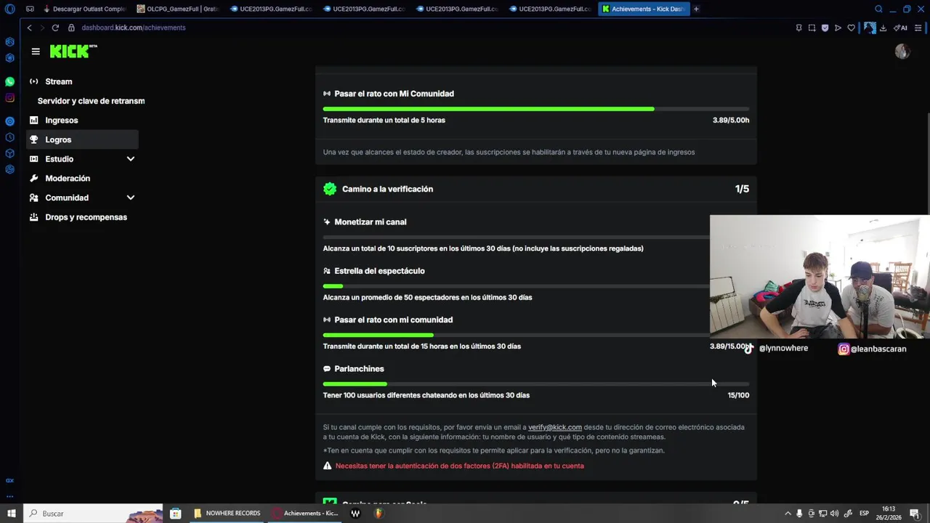The width and height of the screenshot is (930, 523).
Task: Click the Estrella del espectáculo progress bar
Action: (517, 286)
